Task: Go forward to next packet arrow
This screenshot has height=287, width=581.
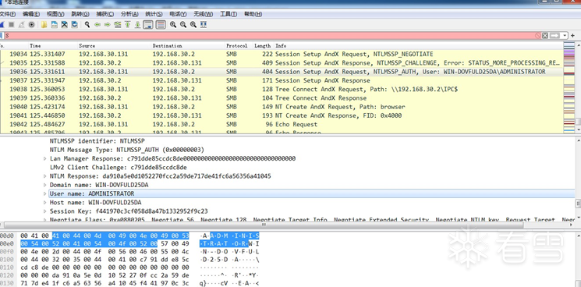Action: click(x=108, y=24)
